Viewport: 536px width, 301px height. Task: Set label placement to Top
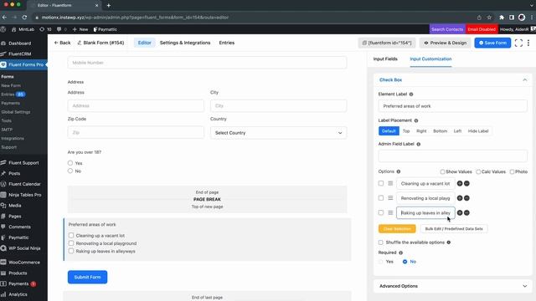pyautogui.click(x=406, y=131)
